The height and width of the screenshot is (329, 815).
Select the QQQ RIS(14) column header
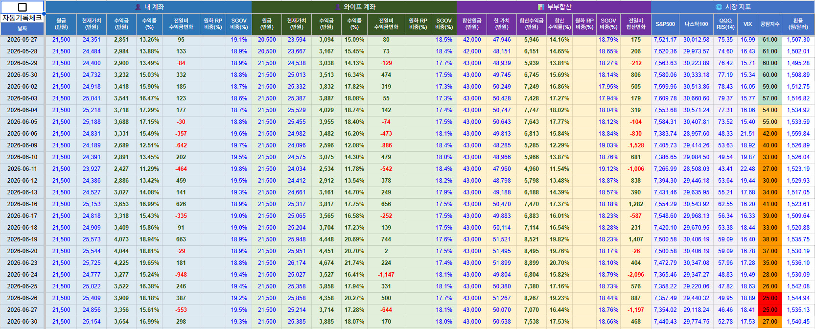725,24
